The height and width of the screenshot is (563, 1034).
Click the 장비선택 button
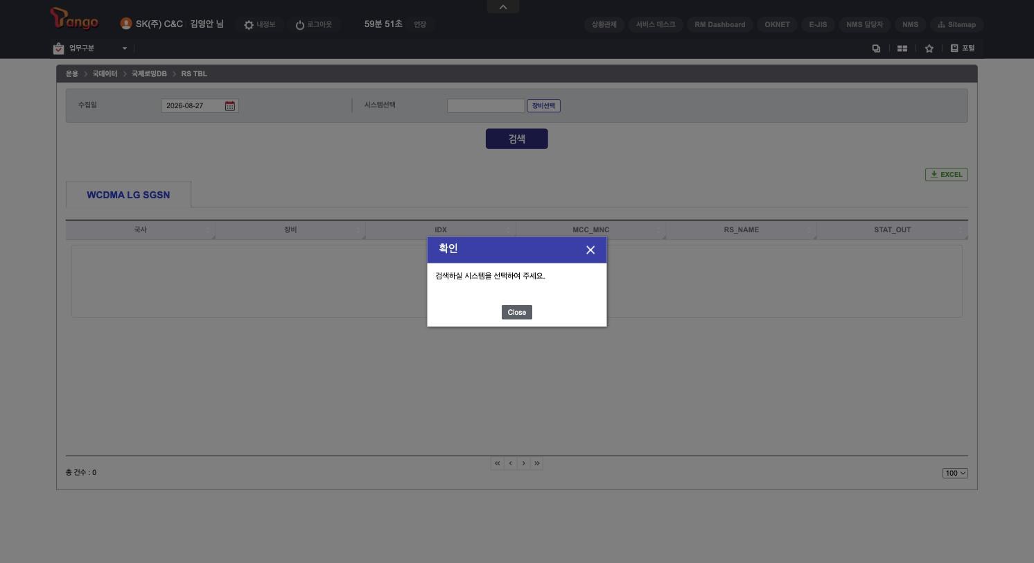pos(544,106)
